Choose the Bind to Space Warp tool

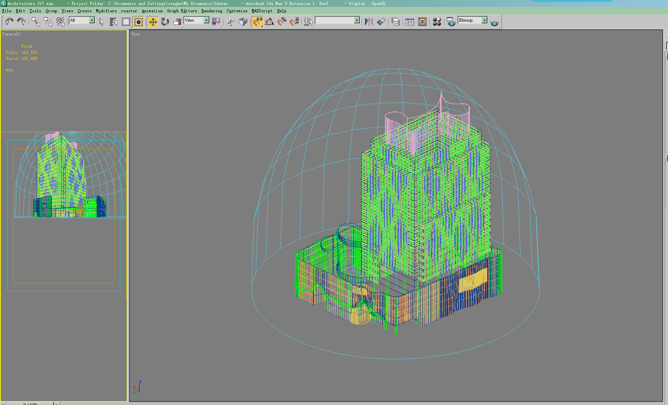60,22
